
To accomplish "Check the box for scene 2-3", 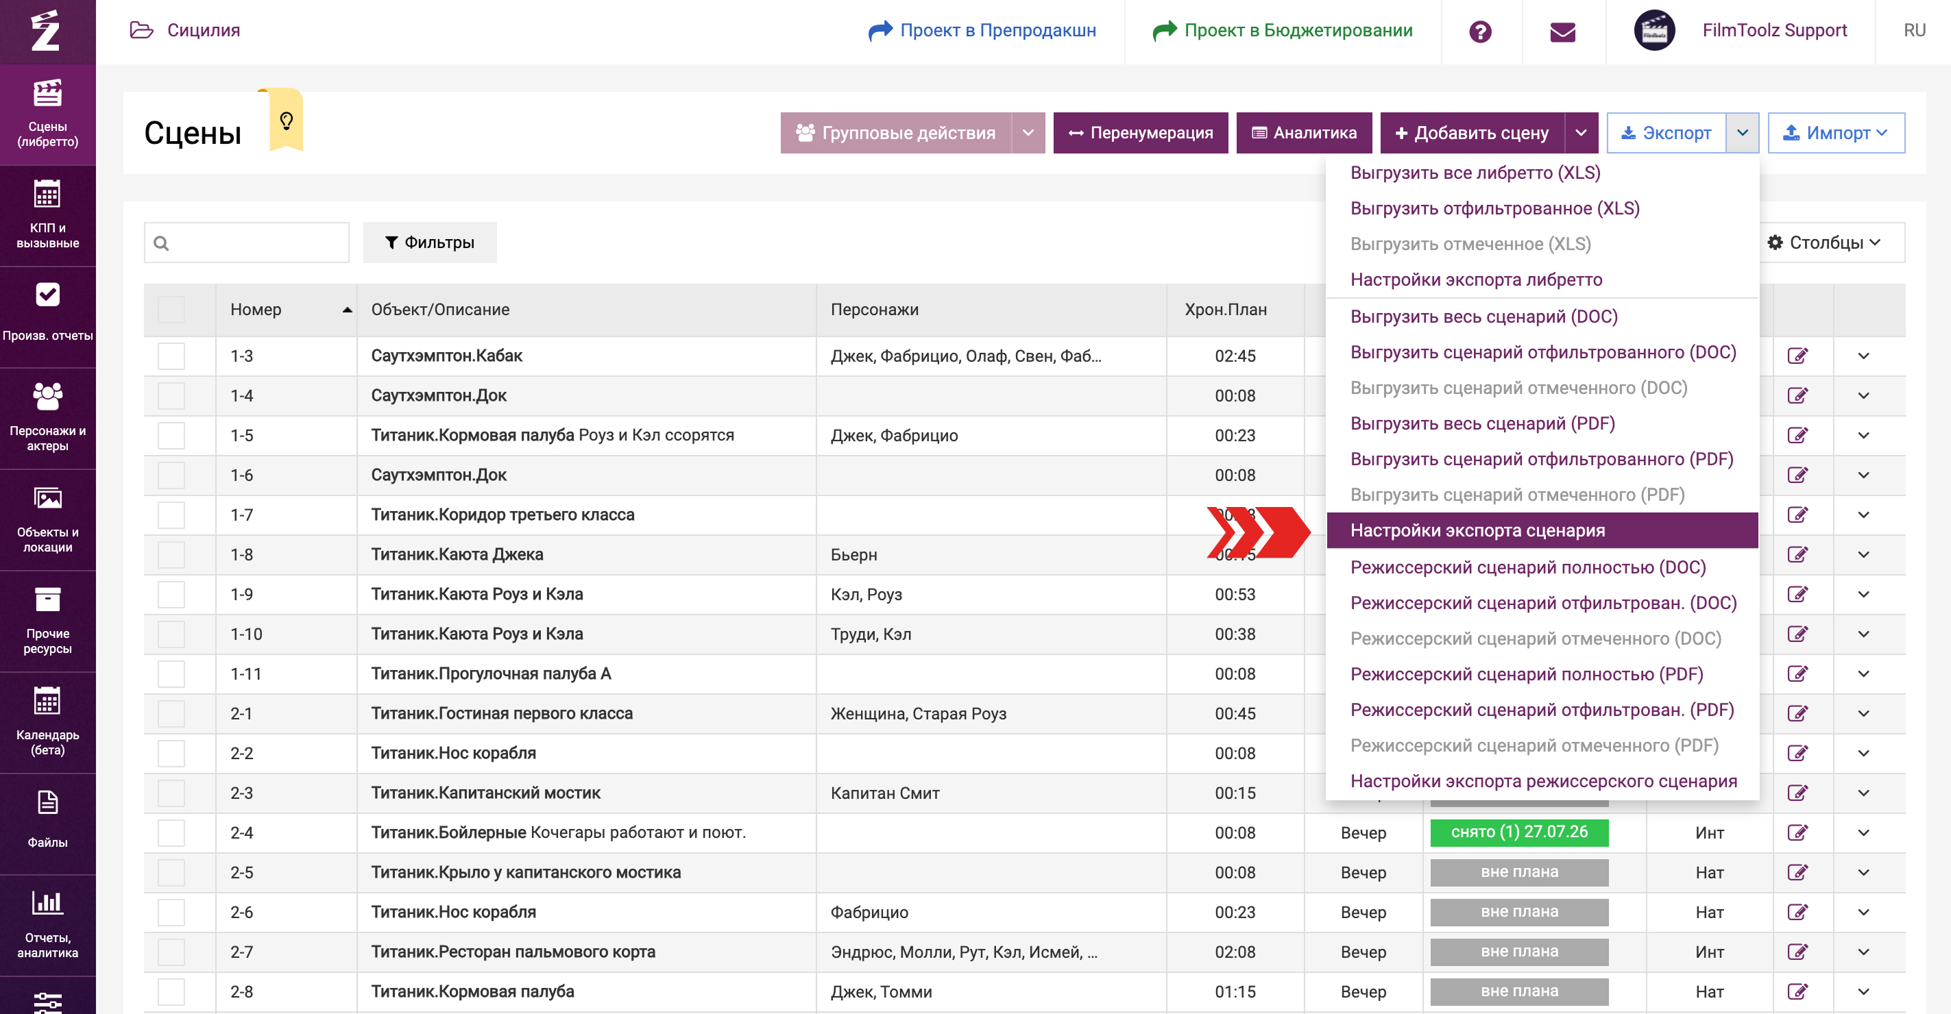I will tap(171, 793).
